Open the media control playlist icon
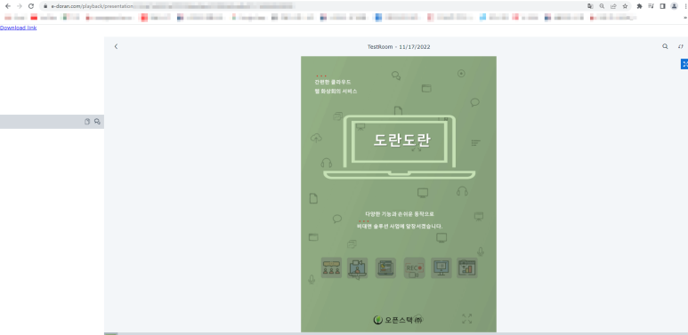The image size is (688, 335). (652, 6)
